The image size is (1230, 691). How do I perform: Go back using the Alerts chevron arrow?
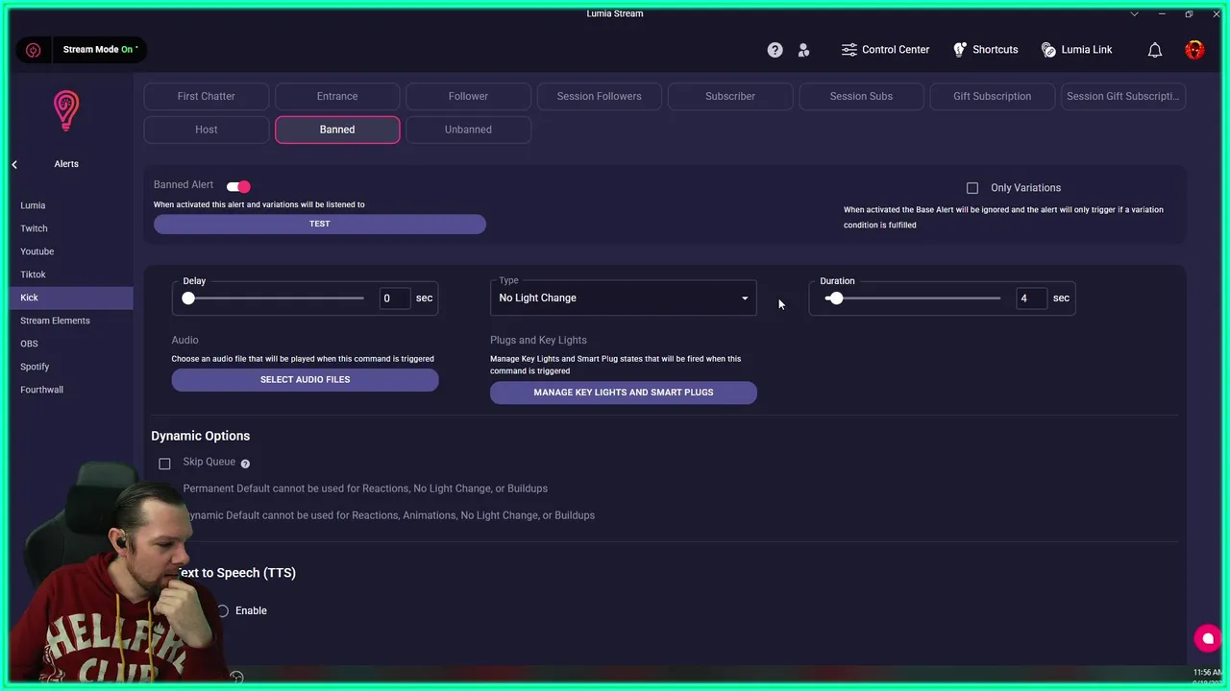tap(14, 164)
